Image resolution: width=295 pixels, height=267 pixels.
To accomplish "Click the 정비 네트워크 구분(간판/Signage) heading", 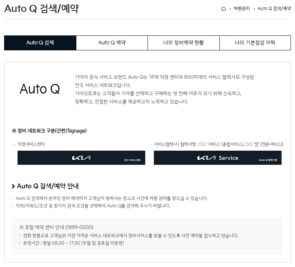I will (x=49, y=131).
